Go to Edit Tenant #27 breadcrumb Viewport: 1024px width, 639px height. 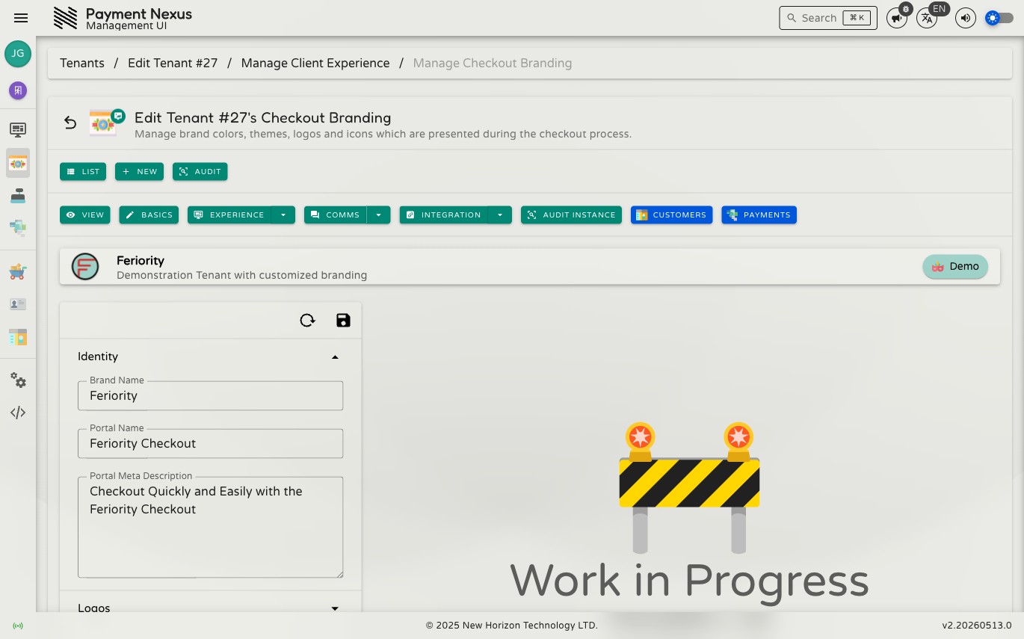pos(173,64)
